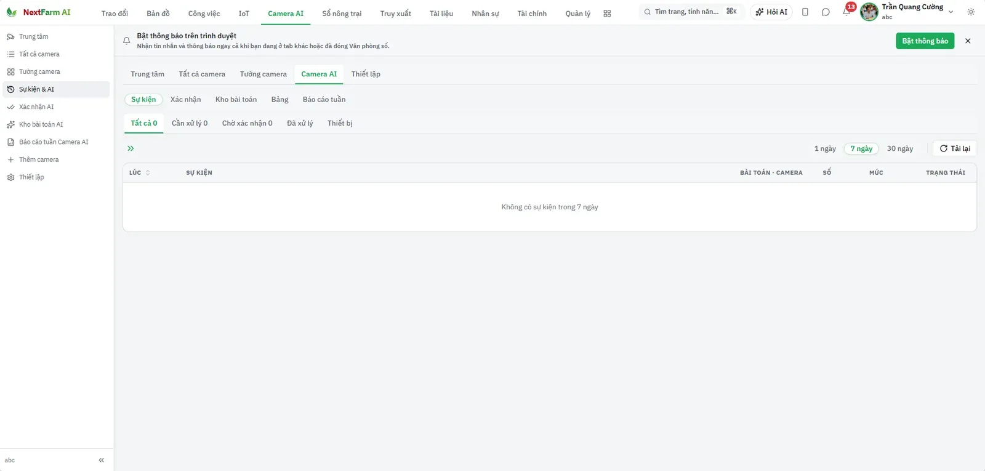Sort the table by the LÚC column
Screen dimensions: 985x471
(x=140, y=173)
